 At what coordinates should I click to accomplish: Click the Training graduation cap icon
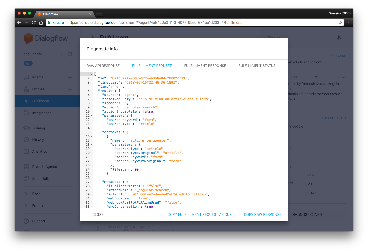(x=26, y=128)
